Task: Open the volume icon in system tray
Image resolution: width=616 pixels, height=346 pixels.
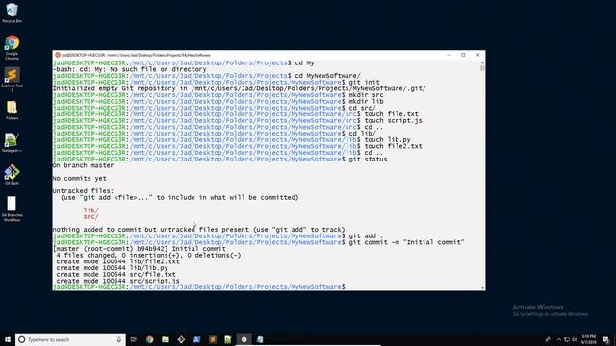Action: pos(575,339)
